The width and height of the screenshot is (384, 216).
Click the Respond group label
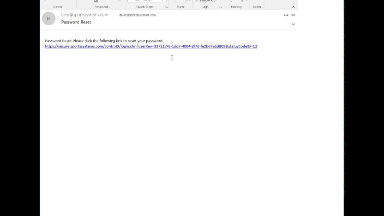[101, 7]
